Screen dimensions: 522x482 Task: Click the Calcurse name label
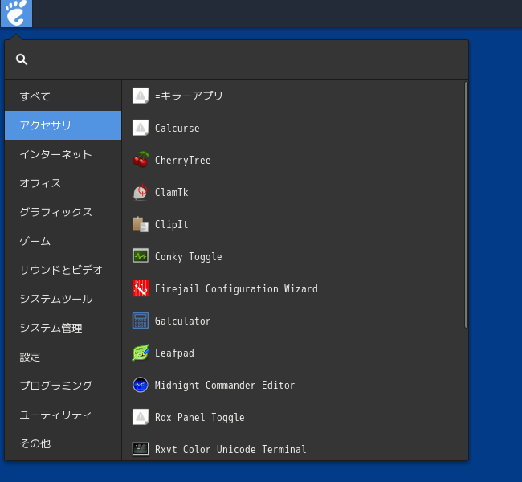(x=177, y=128)
